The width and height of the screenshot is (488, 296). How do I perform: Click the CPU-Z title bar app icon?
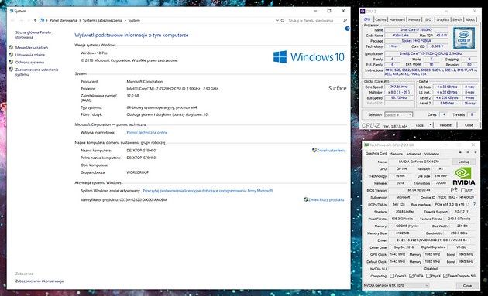click(x=363, y=11)
